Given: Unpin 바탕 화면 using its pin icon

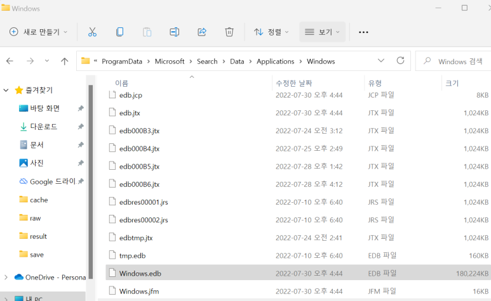Looking at the screenshot, I should pos(81,108).
